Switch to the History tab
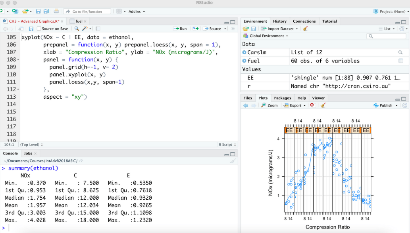The height and width of the screenshot is (233, 410). point(279,21)
